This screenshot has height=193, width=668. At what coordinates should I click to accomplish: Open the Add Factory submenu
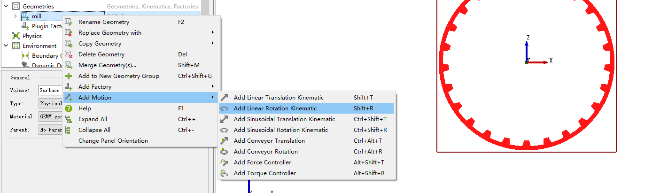pyautogui.click(x=95, y=87)
